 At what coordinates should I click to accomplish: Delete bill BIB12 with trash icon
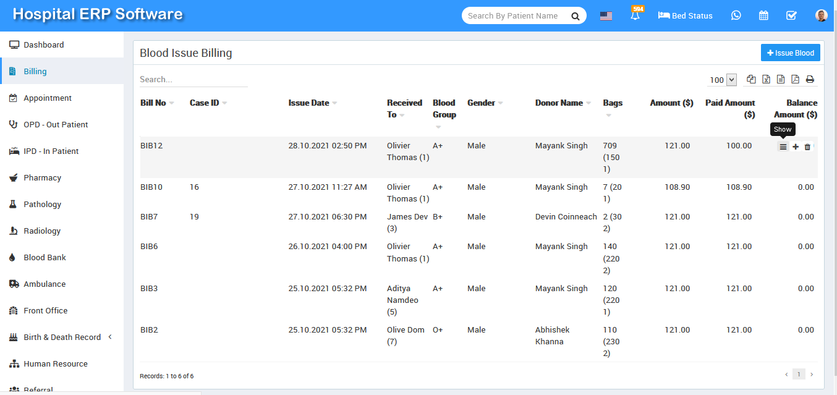click(x=807, y=147)
